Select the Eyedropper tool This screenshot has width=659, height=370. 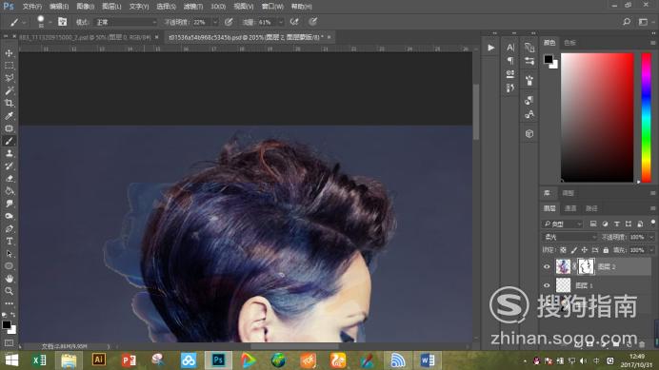(x=9, y=116)
